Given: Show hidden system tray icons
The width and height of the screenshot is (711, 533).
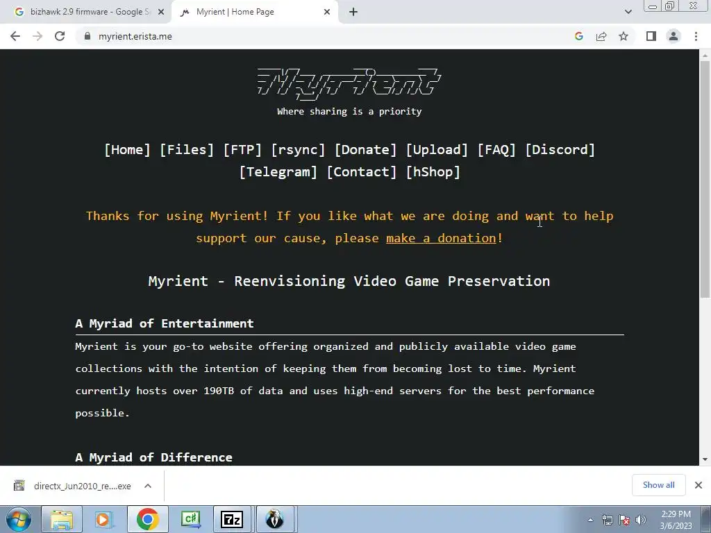Looking at the screenshot, I should coord(590,521).
